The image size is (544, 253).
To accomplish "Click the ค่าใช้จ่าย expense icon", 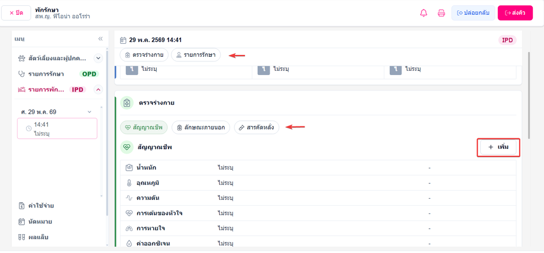I will 21,206.
